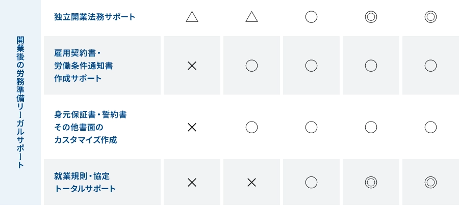
Task: Click the last double circle in 就業規則 row
Action: 430,183
